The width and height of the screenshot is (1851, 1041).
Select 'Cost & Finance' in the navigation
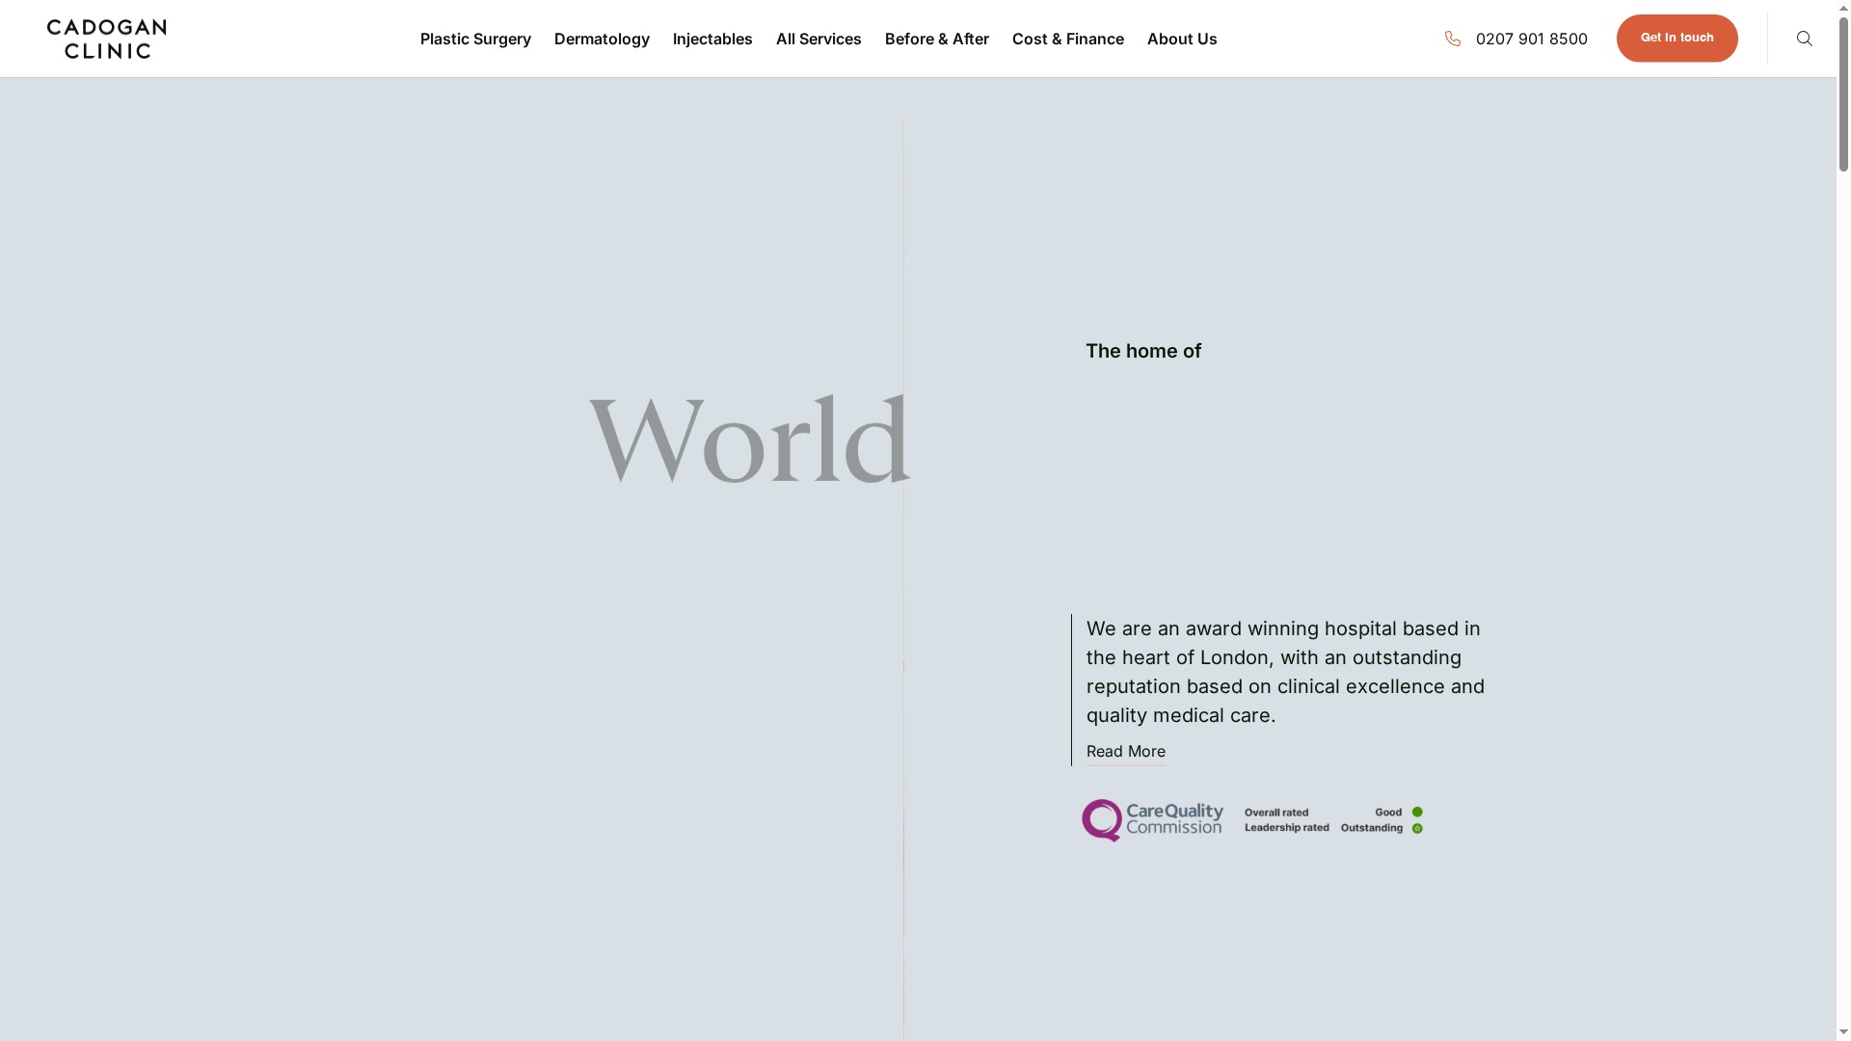[1068, 39]
